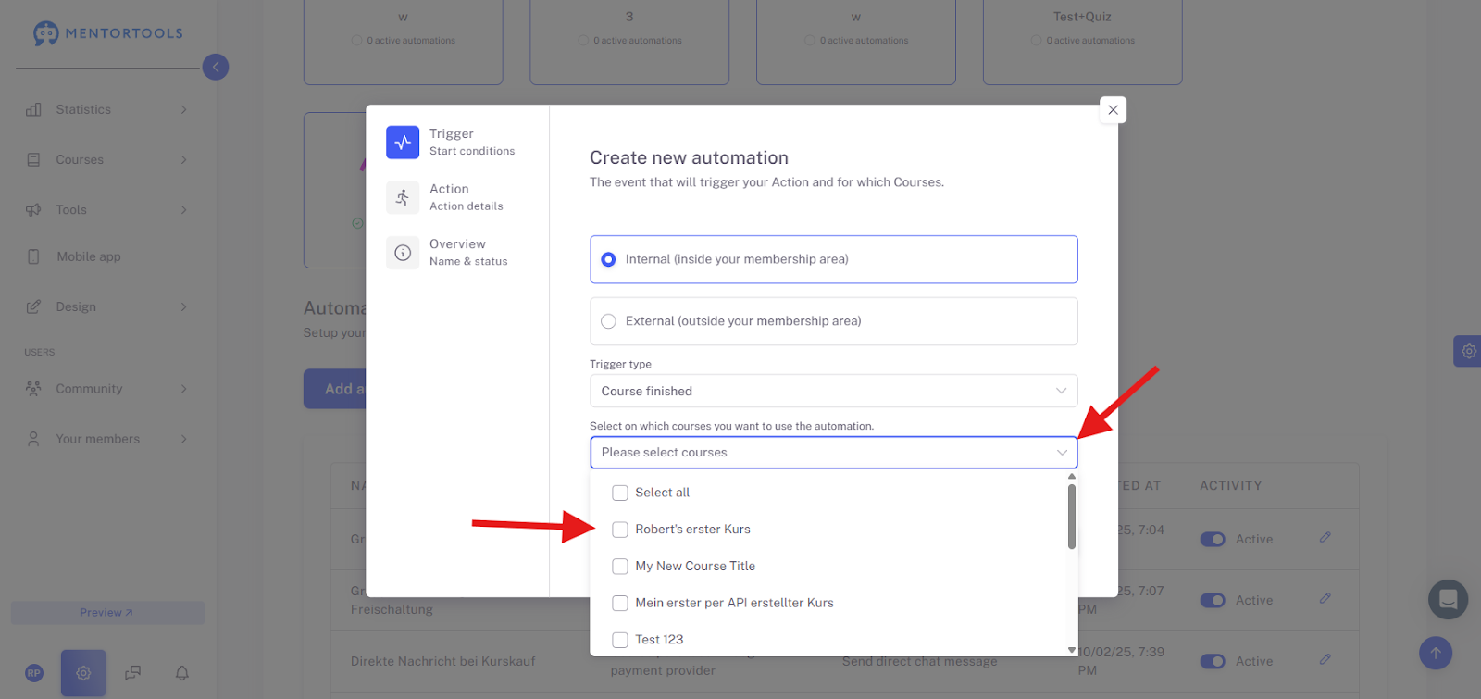Expand the Tools menu chevron
Screen dimensions: 1481x699
183,209
